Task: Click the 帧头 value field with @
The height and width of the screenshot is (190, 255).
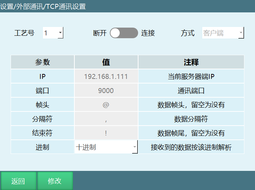Action: point(106,105)
